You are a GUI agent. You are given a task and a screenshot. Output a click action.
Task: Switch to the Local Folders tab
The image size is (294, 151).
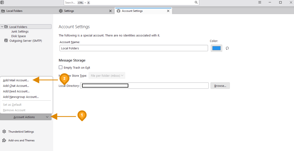(x=29, y=11)
